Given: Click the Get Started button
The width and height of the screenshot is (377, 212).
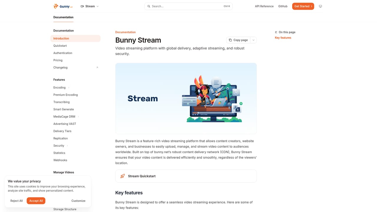Looking at the screenshot, I should (303, 6).
